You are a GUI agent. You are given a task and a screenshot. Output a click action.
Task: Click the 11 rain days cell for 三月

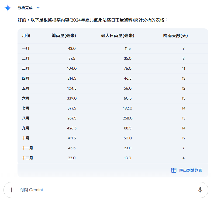[184, 68]
